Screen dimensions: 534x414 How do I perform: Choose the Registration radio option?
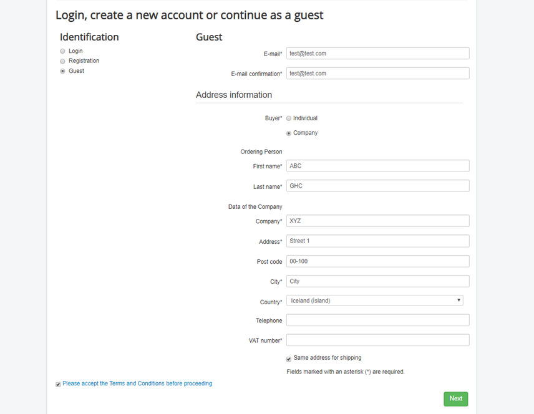[62, 61]
